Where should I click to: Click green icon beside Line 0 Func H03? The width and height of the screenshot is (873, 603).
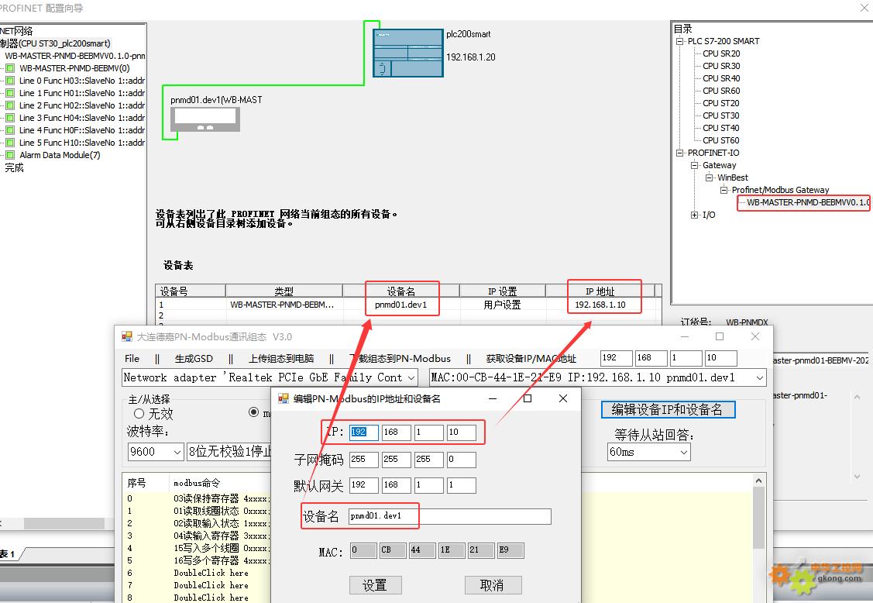(10, 81)
